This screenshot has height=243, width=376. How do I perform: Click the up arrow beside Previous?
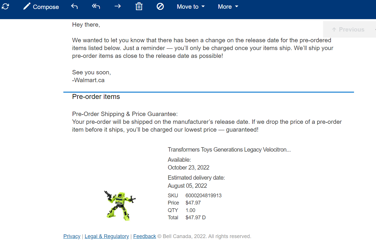click(334, 30)
